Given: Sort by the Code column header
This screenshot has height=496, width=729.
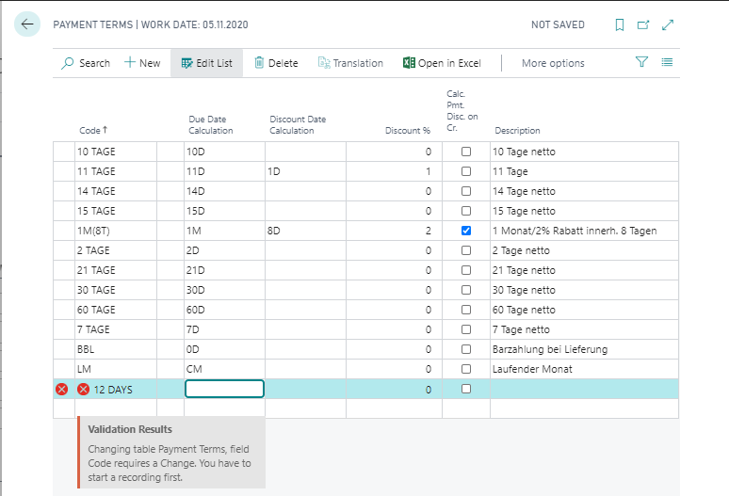Looking at the screenshot, I should [x=93, y=131].
